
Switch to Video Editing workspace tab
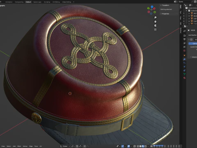coord(66,2)
